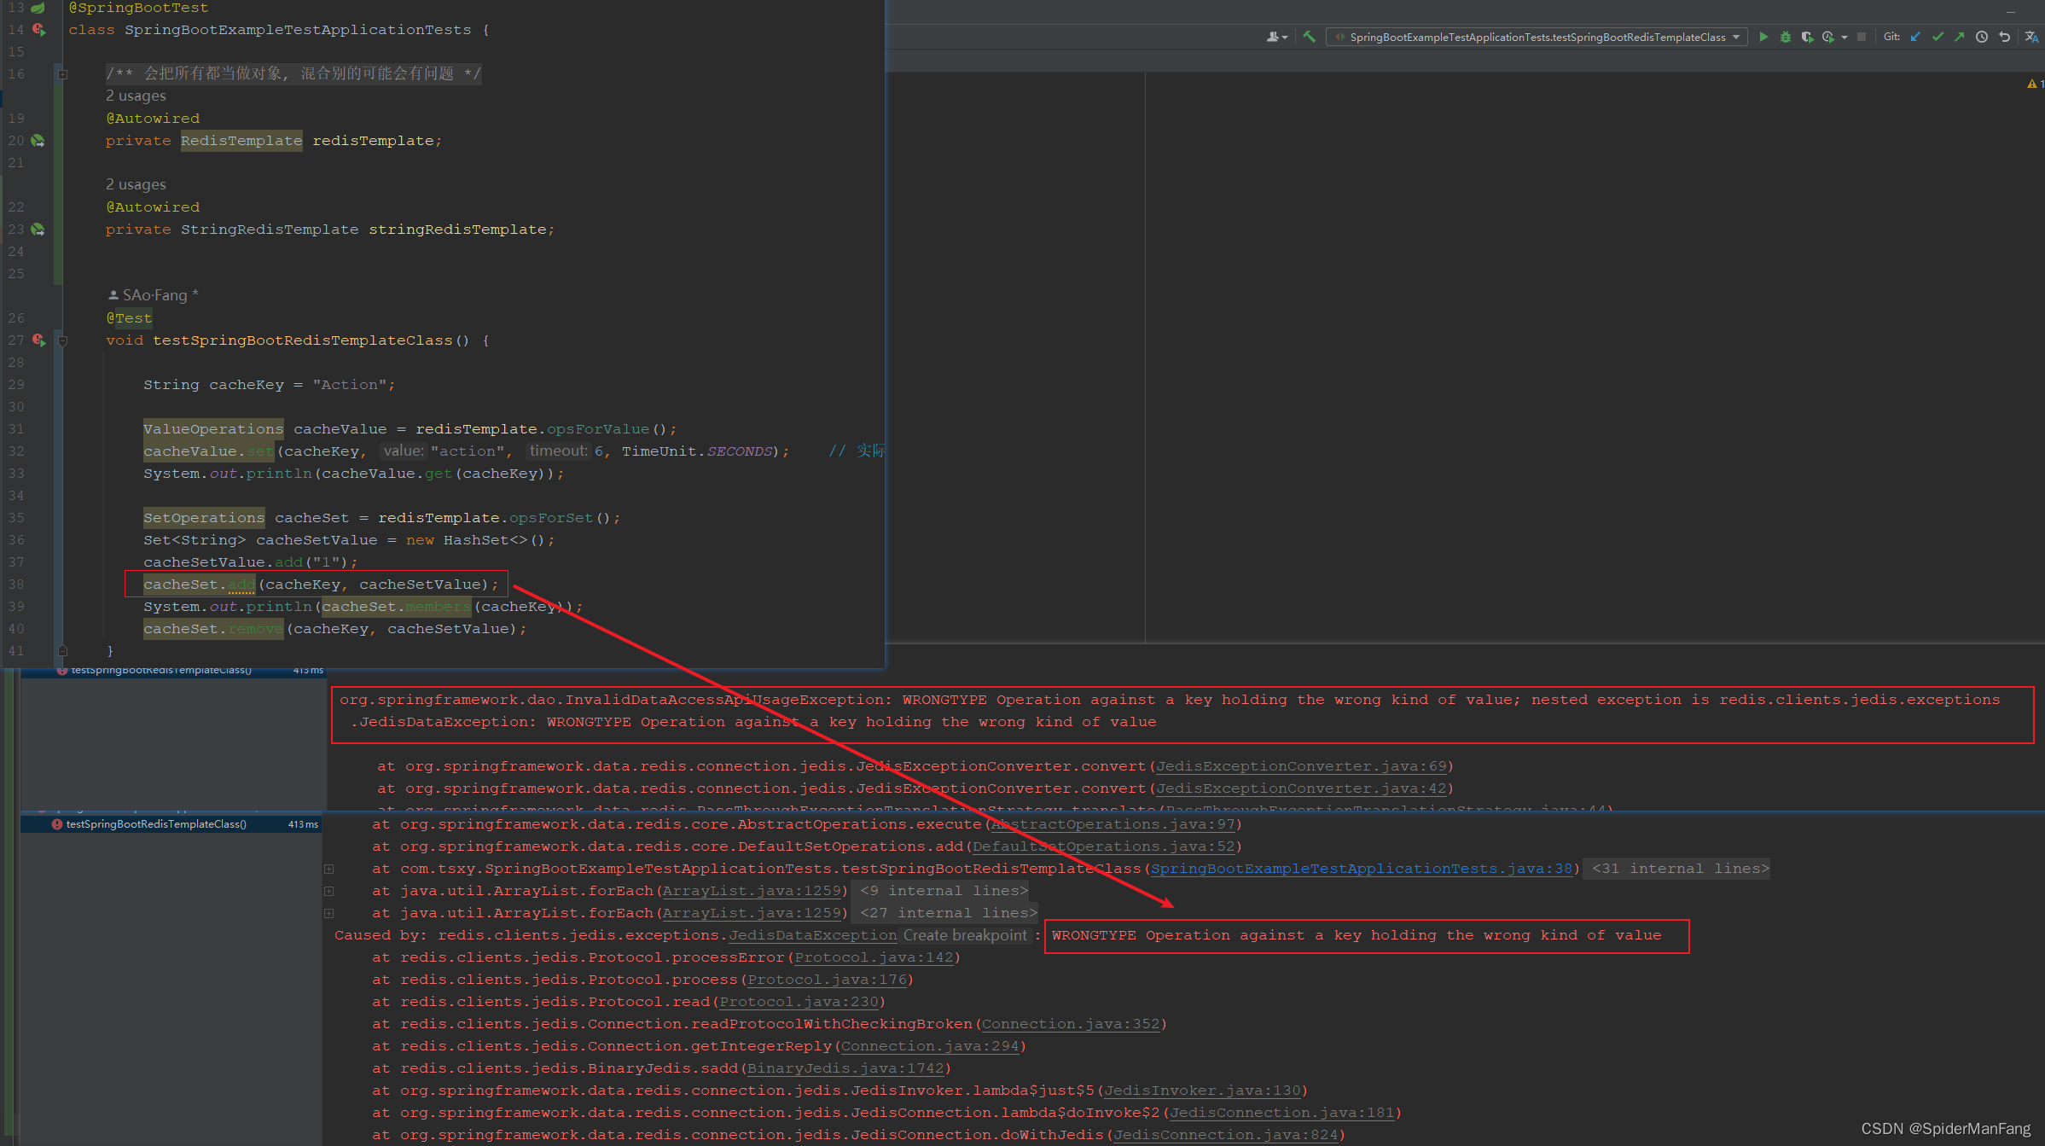2045x1146 pixels.
Task: Run the selected test configuration
Action: pos(1763,37)
